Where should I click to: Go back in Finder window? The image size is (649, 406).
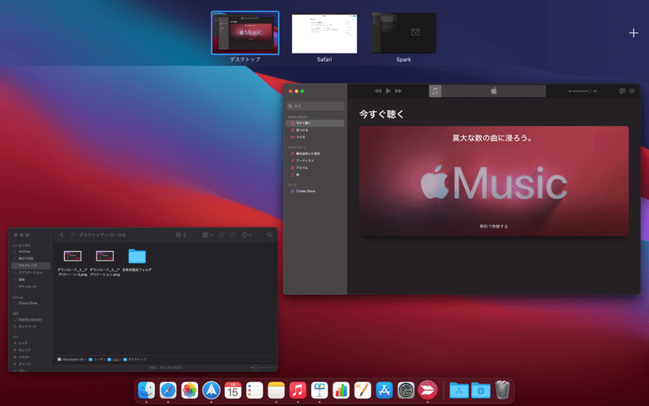62,235
